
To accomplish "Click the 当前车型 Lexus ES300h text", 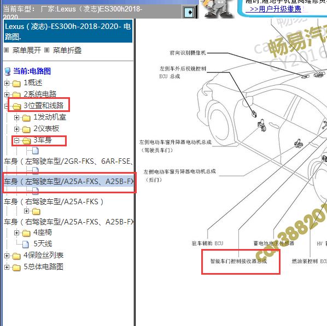I will pyautogui.click(x=73, y=12).
